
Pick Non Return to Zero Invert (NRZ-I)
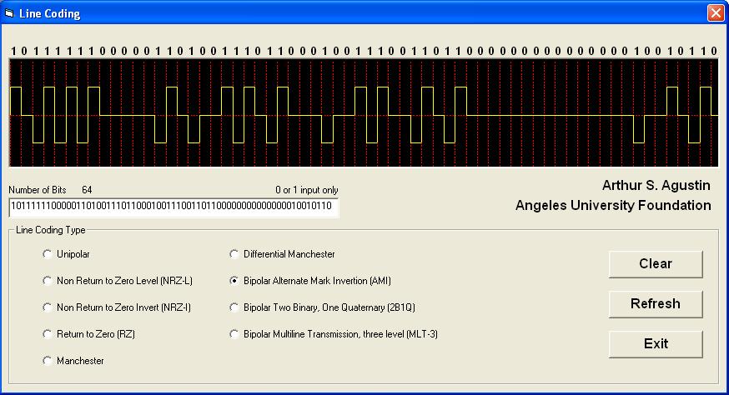48,307
